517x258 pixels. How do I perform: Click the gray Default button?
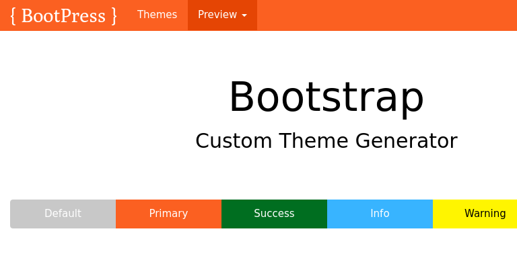point(63,214)
